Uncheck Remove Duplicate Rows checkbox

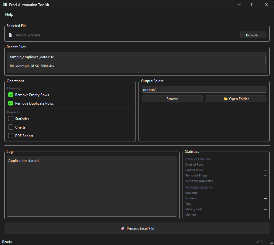(x=11, y=103)
